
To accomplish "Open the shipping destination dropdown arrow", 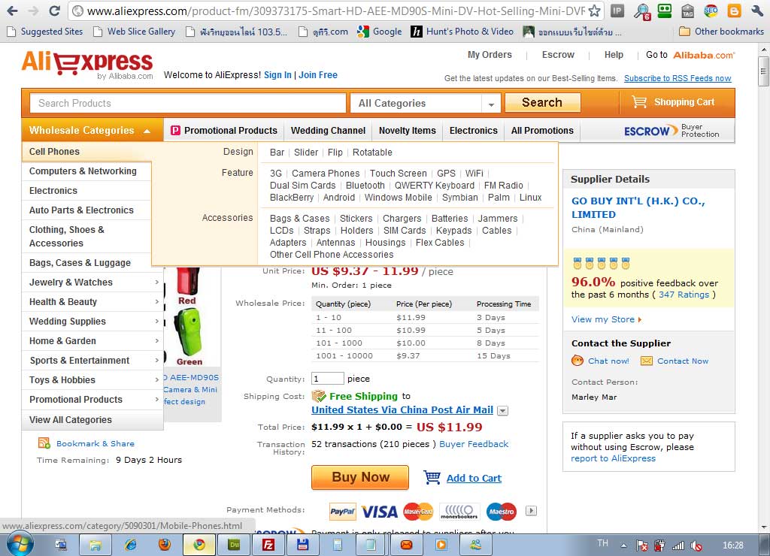I will (x=502, y=411).
